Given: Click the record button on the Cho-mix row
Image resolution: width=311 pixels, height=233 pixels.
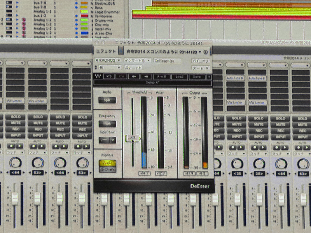Looking at the screenshot, I should (24, 24).
